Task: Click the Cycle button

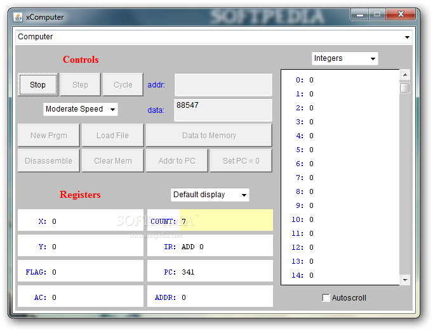Action: [123, 85]
